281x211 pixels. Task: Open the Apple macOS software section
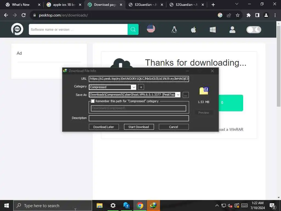[x=193, y=30]
